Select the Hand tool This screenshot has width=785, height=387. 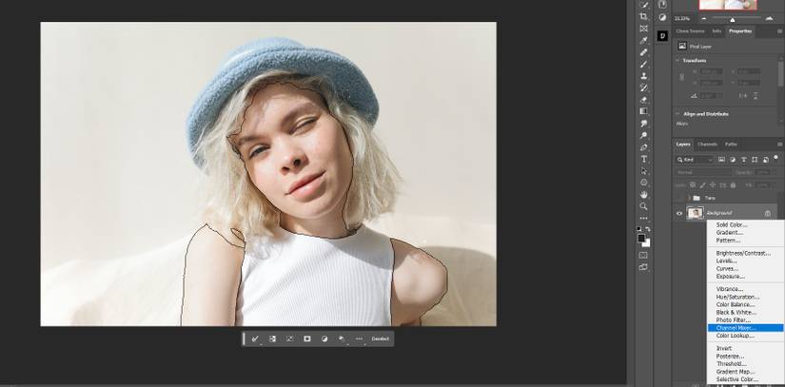pos(644,195)
